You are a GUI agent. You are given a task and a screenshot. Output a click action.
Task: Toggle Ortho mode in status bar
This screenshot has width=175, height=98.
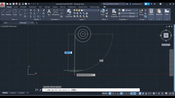click(118, 93)
